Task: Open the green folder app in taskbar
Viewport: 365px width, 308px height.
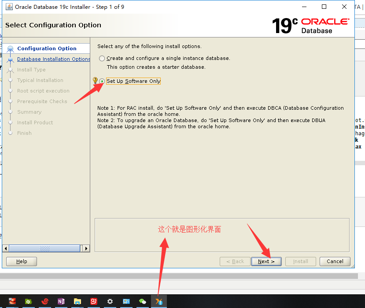Action: coord(29,301)
